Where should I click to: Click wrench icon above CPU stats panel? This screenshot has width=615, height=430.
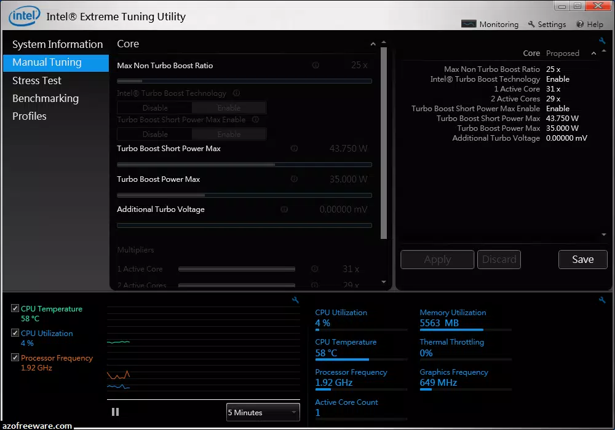[x=602, y=300]
